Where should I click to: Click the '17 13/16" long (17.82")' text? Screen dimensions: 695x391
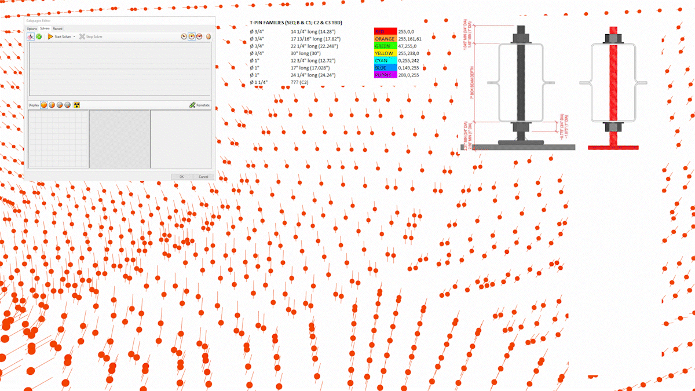(x=316, y=39)
